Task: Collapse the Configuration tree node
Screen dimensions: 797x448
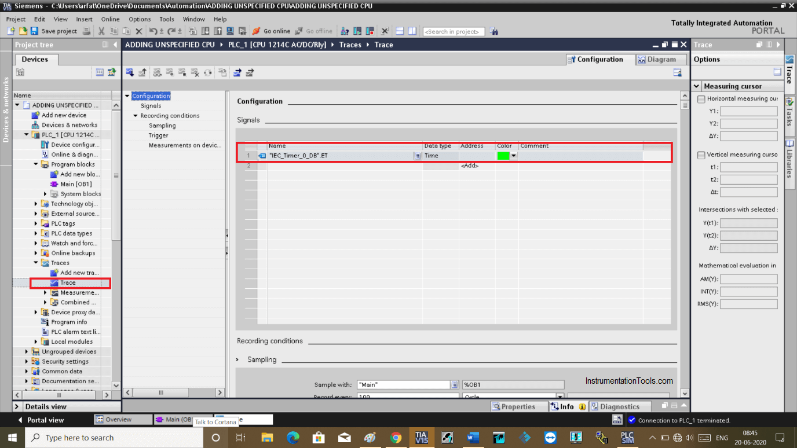Action: [127, 96]
